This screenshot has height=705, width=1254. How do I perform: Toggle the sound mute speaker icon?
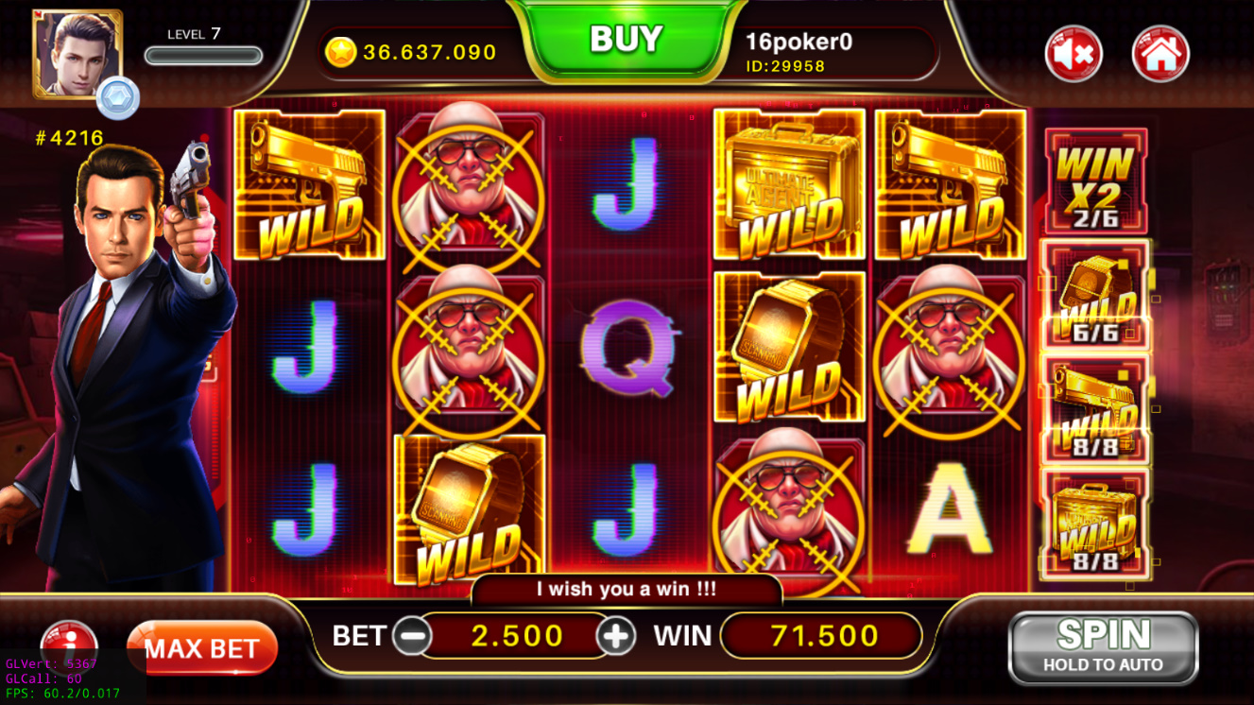coord(1074,54)
